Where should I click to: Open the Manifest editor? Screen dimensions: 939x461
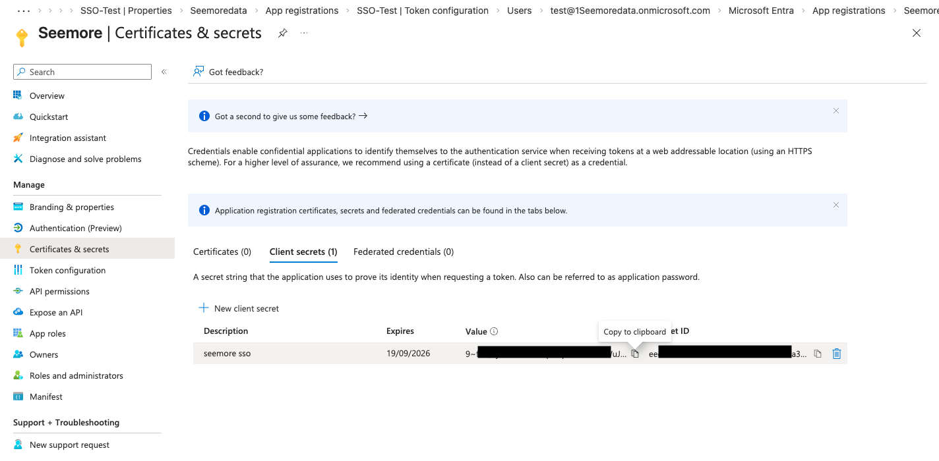click(46, 396)
